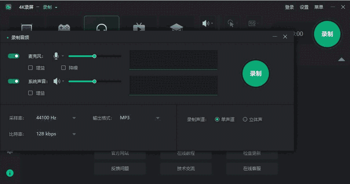The width and height of the screenshot is (350, 184).
Task: Select the audio recording headphone icon
Action: [102, 27]
